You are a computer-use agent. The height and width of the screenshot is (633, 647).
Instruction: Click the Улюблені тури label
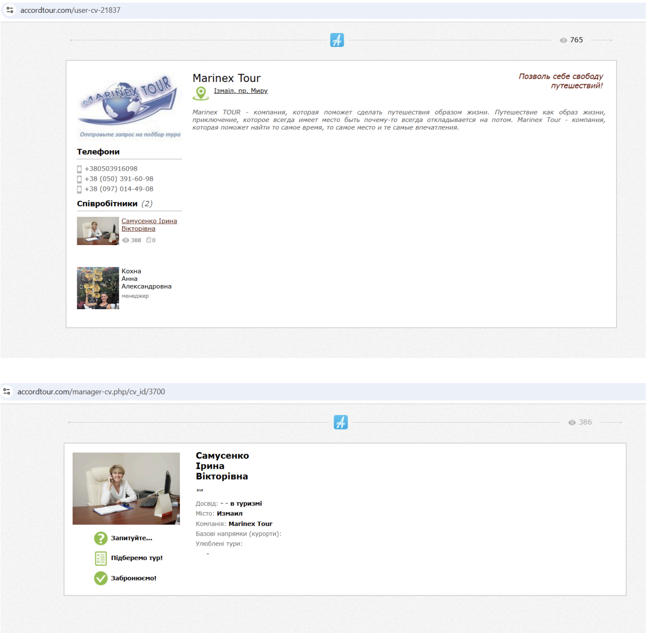pyautogui.click(x=219, y=544)
